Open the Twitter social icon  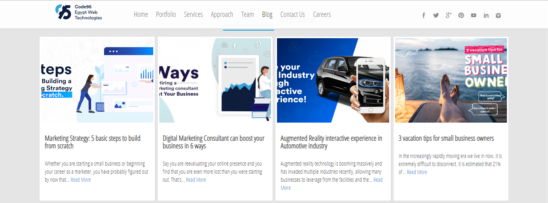(x=436, y=15)
